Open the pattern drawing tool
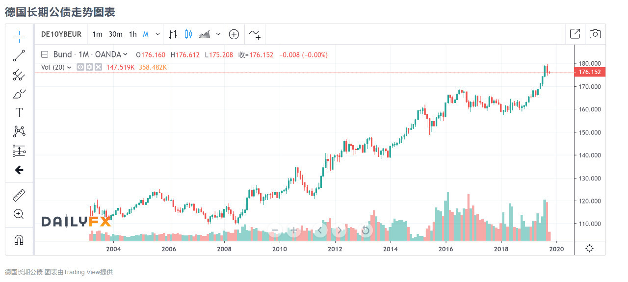Viewport: 628px width, 282px height. [x=19, y=131]
